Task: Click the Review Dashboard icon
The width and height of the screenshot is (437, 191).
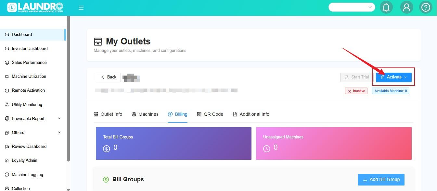Action: pos(7,147)
